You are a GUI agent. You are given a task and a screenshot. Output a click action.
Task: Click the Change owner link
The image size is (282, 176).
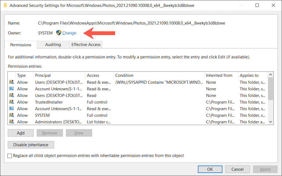tap(69, 33)
